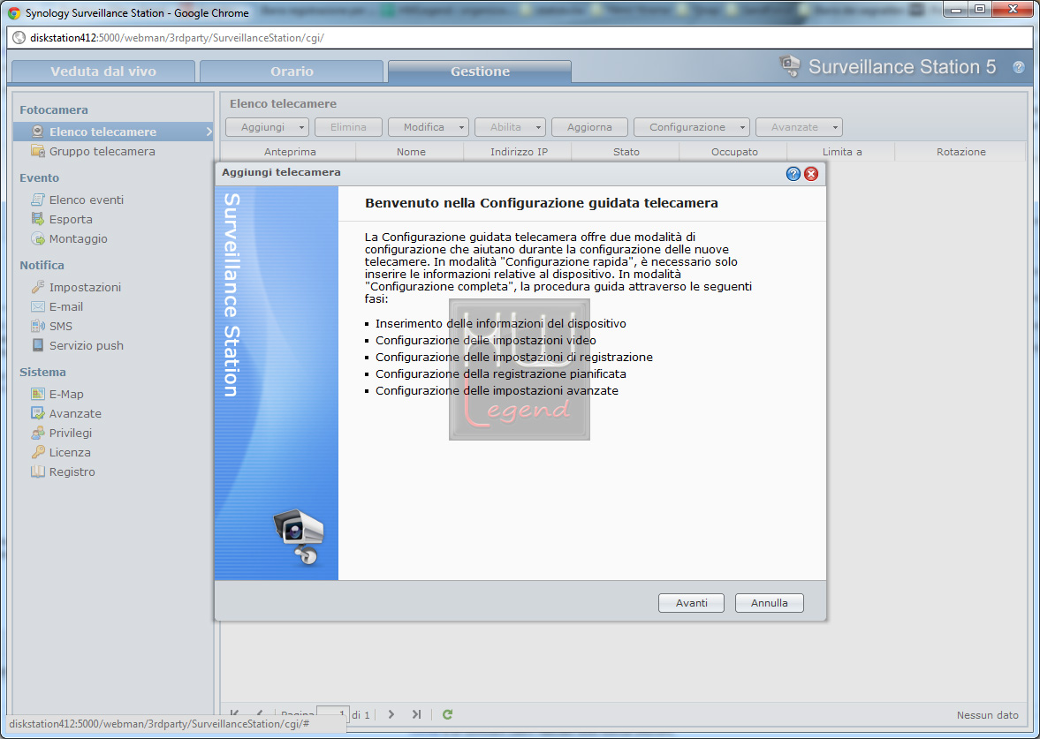1040x739 pixels.
Task: Maximize the Chrome window
Action: [980, 10]
